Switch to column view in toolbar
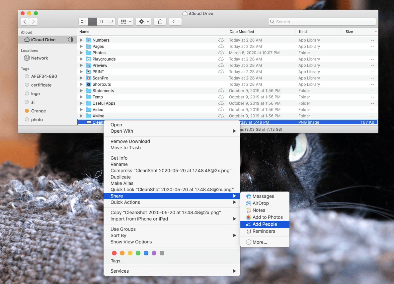The width and height of the screenshot is (394, 284). (x=102, y=22)
